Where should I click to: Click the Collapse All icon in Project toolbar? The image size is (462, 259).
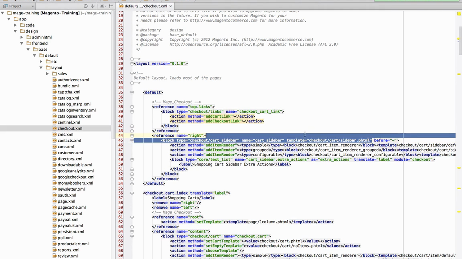[93, 6]
